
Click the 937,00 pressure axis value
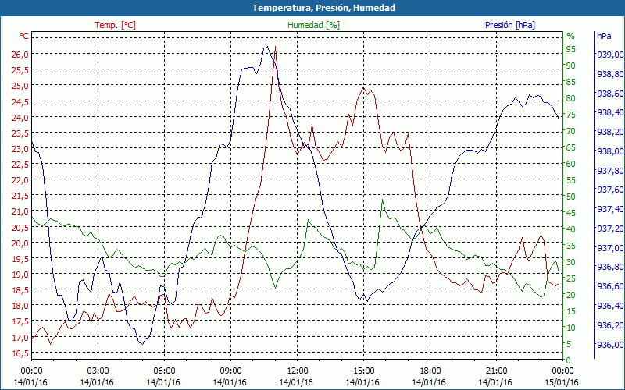(x=611, y=248)
